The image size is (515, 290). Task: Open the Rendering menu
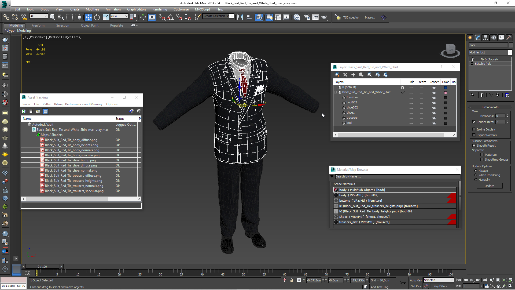[160, 9]
